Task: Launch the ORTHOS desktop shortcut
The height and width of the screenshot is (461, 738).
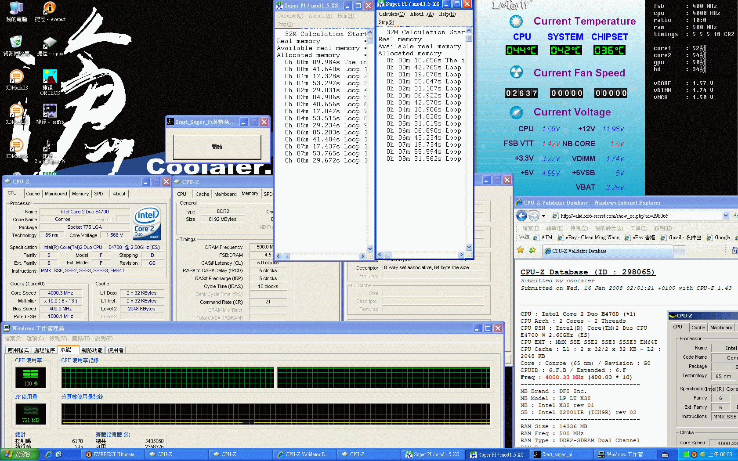Action: pyautogui.click(x=50, y=82)
